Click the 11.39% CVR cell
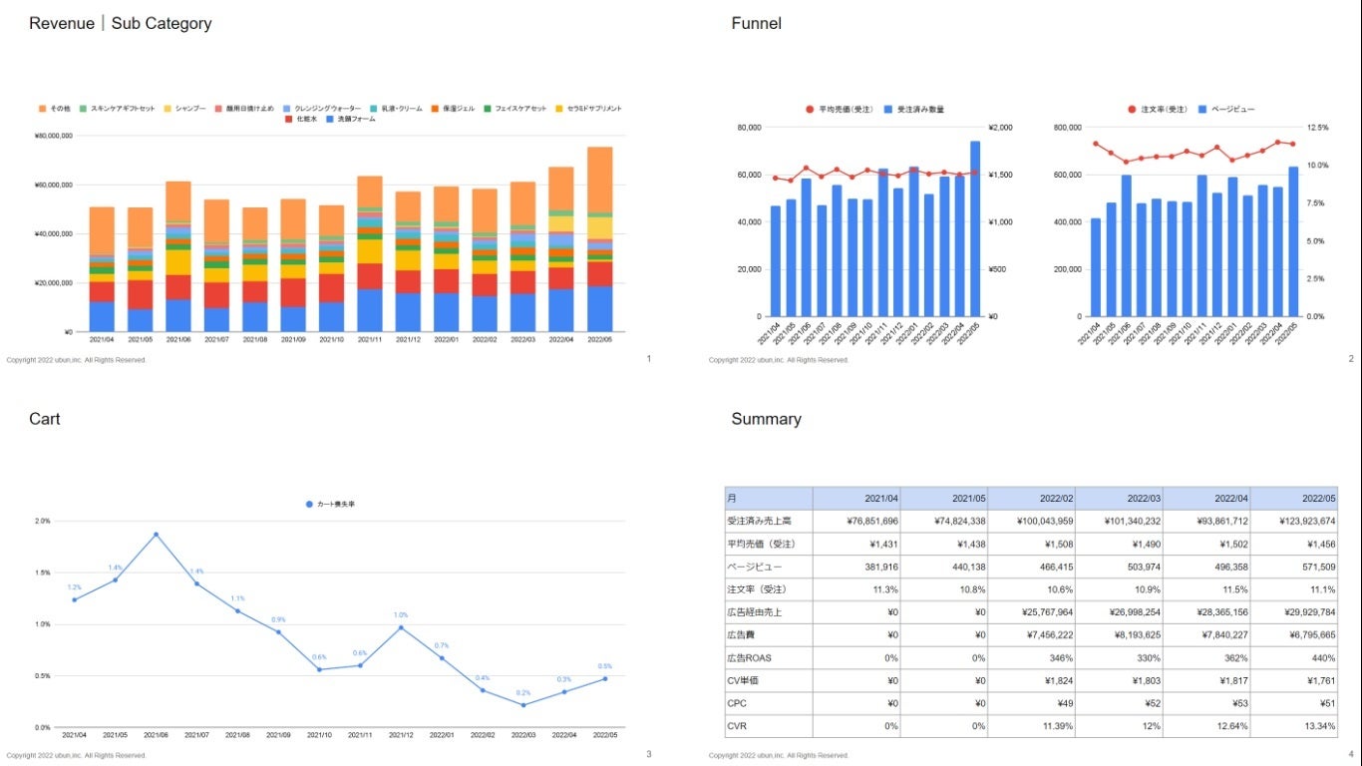Viewport: 1362px width, 766px height. 1031,726
